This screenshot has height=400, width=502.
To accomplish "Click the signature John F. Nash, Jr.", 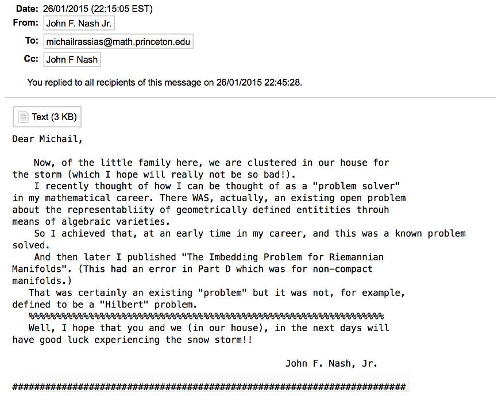I will click(331, 363).
